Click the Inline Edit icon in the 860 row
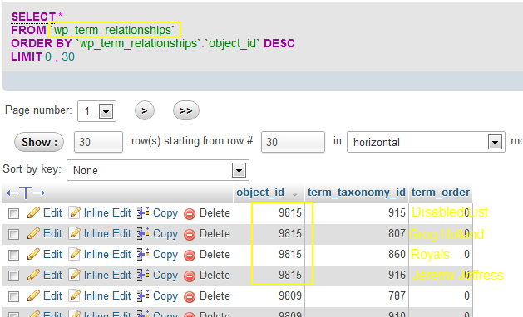The image size is (523, 317). (74, 254)
